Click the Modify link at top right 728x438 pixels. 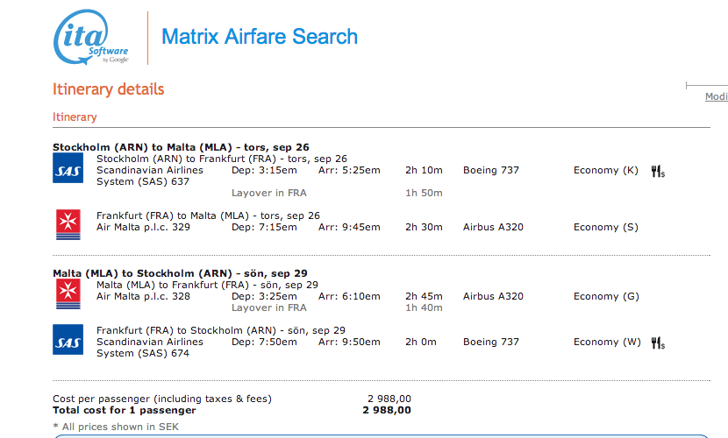[x=717, y=96]
